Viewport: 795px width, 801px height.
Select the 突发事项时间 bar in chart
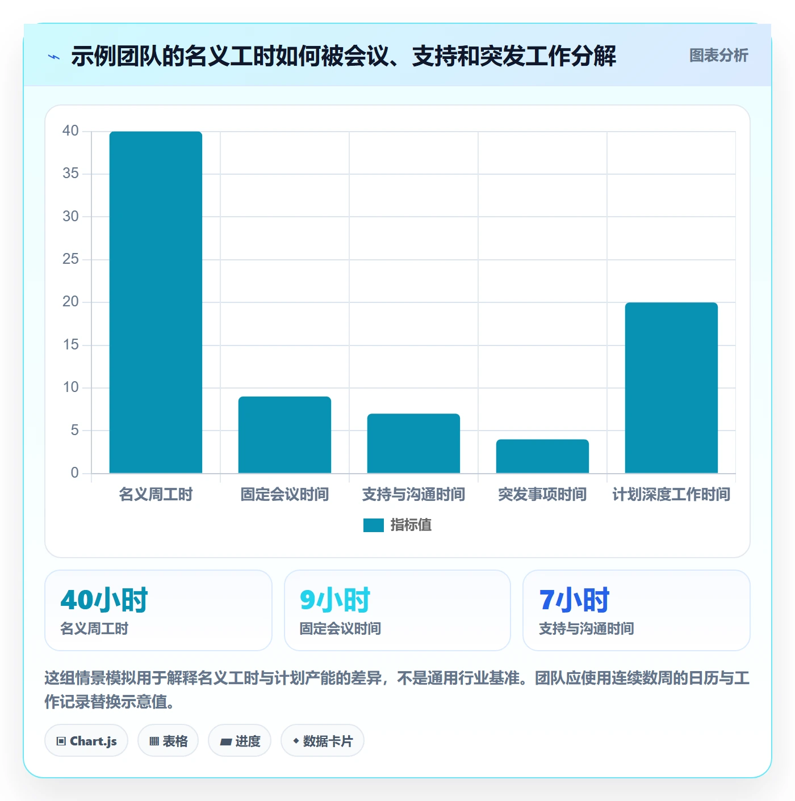[542, 456]
